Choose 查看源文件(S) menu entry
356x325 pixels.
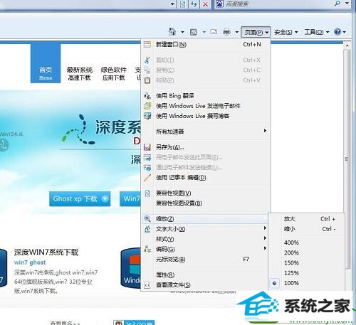point(206,285)
